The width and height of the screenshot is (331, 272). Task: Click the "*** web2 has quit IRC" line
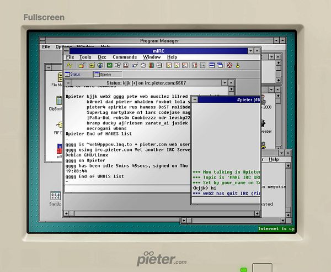point(226,193)
